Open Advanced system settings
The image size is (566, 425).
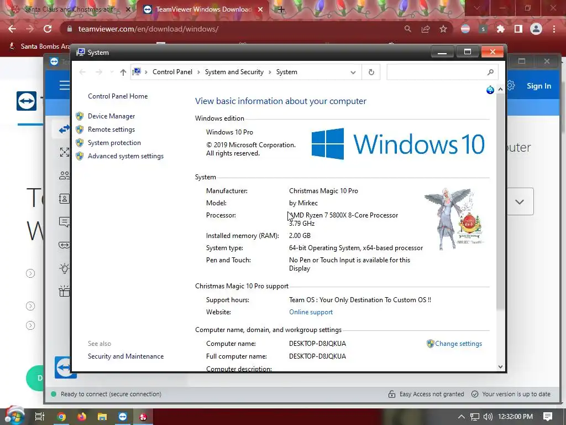(125, 156)
